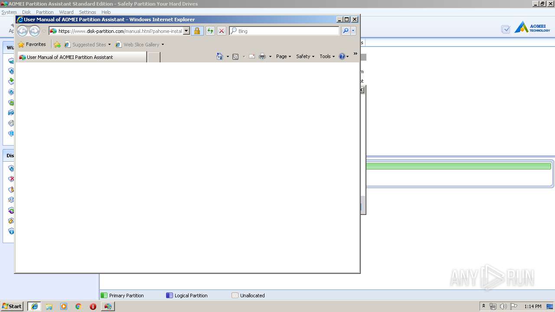The image size is (555, 312).
Task: Stop loading the page with the red X
Action: [221, 31]
